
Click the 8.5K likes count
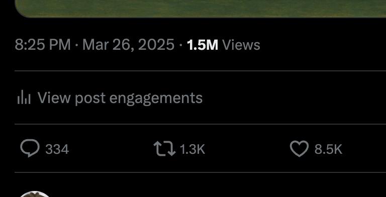[x=328, y=149]
